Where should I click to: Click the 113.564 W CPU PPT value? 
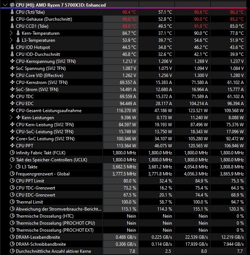click(x=126, y=145)
